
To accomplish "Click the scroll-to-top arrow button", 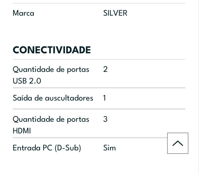I will 178,143.
